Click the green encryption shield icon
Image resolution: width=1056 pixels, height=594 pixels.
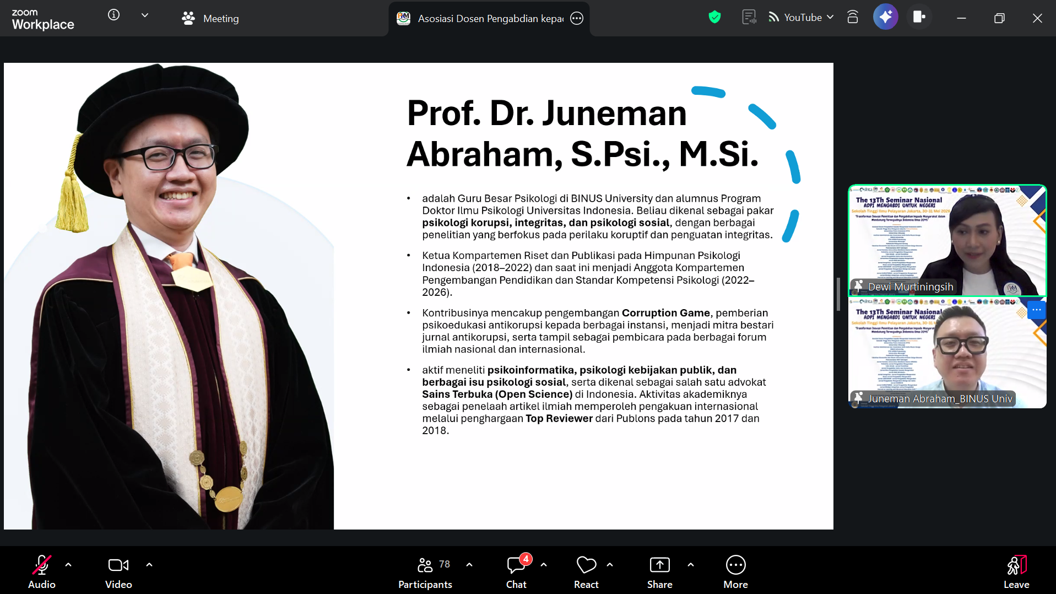click(714, 18)
